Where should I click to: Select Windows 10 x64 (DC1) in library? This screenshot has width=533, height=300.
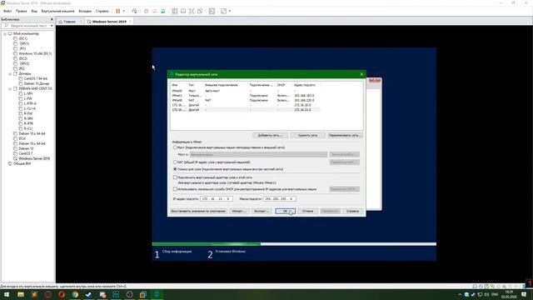tap(35, 53)
